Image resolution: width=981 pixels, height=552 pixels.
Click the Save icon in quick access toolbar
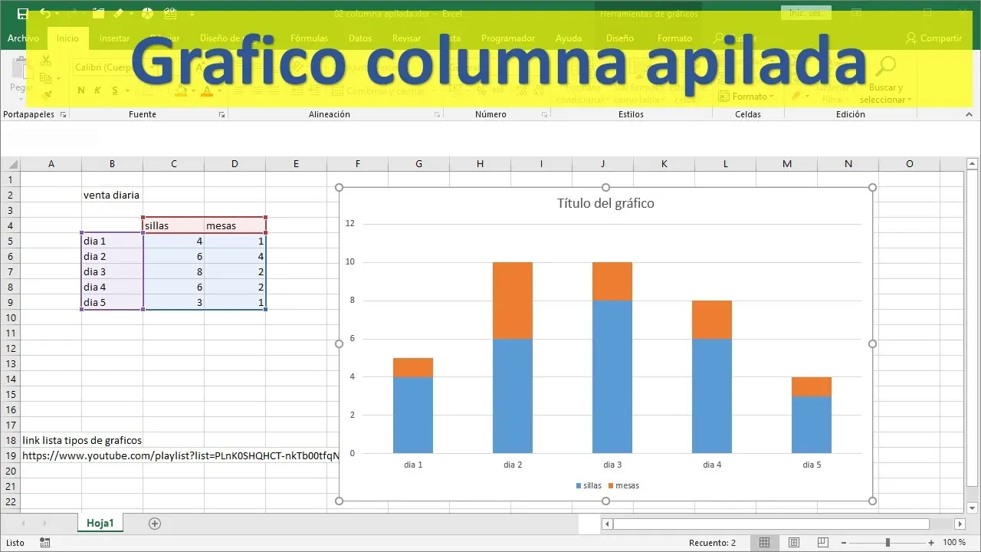tap(22, 13)
